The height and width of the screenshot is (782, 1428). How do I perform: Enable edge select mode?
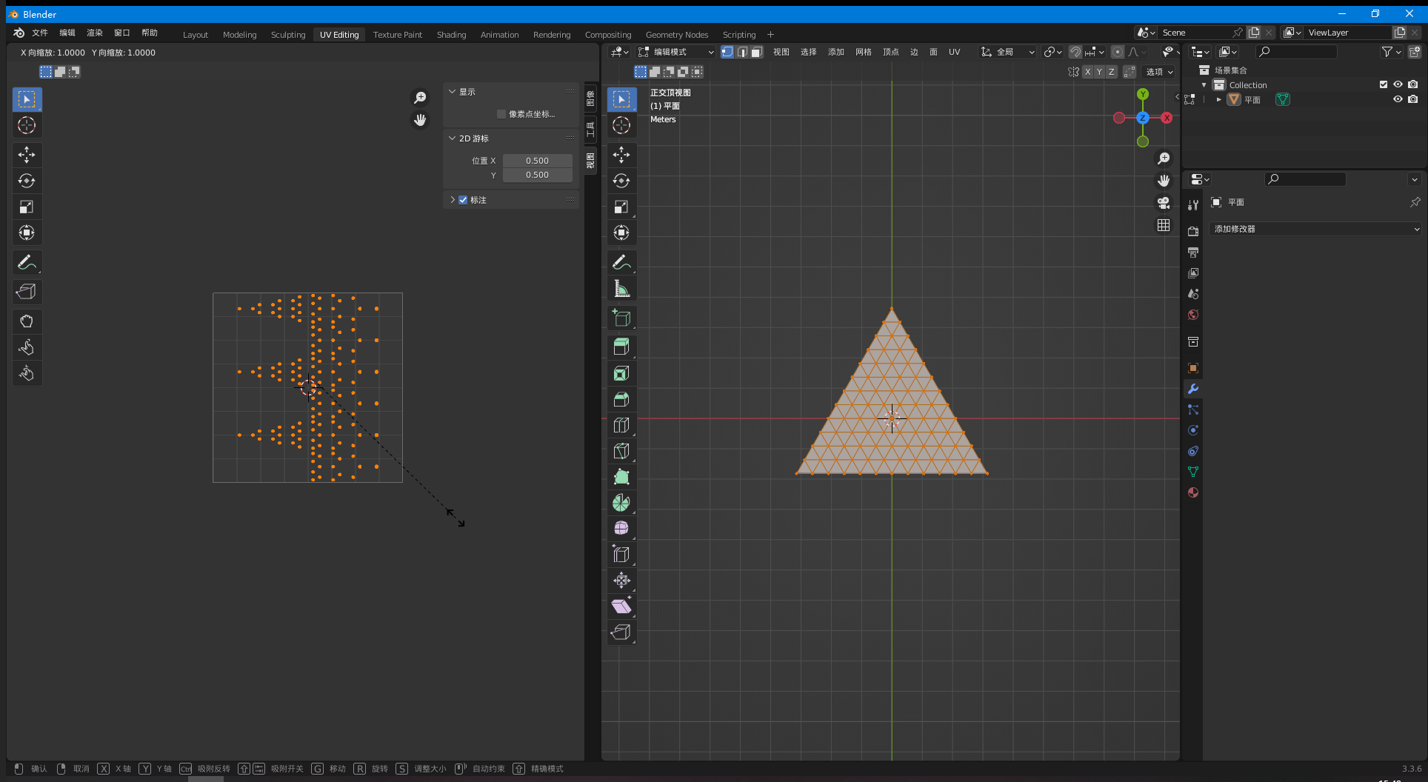point(742,52)
